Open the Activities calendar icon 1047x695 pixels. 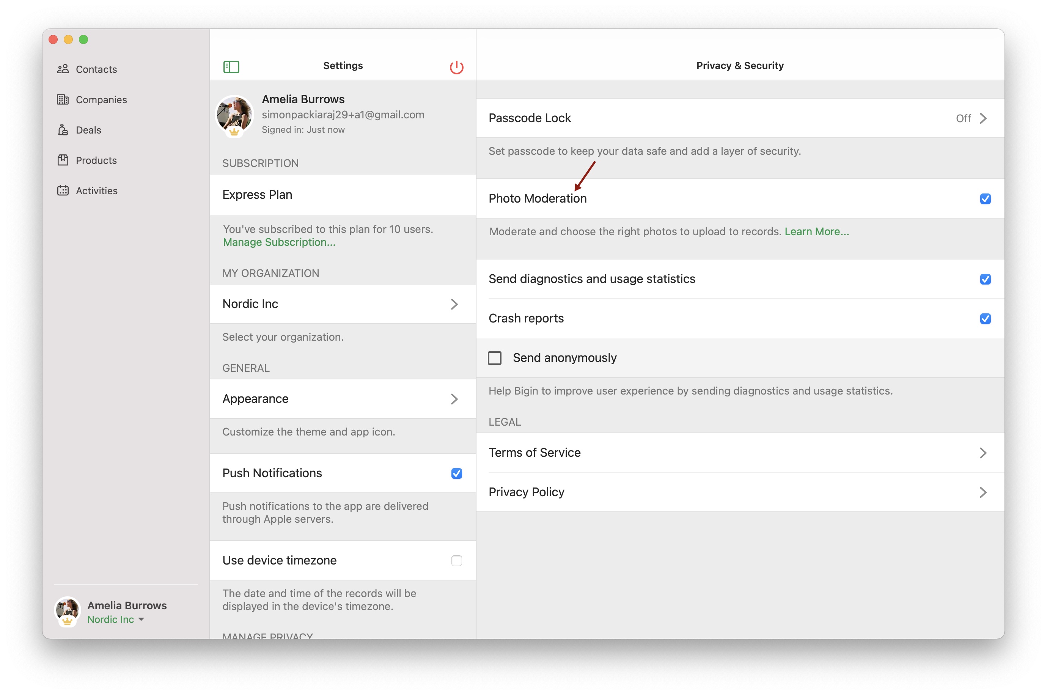pyautogui.click(x=63, y=190)
